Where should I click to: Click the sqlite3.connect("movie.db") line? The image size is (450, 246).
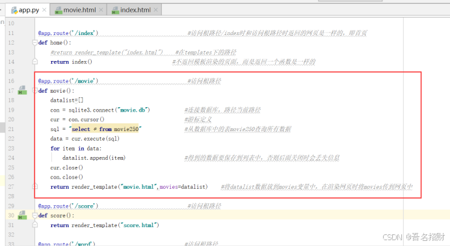point(100,110)
